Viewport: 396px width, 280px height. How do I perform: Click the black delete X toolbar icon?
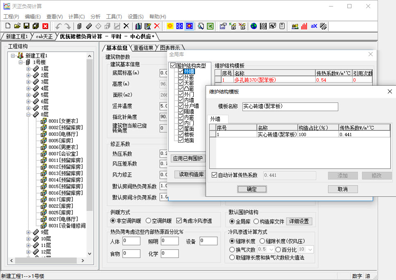point(126,26)
